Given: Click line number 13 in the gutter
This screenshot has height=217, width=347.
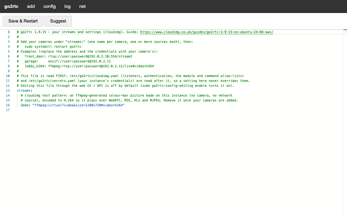Looking at the screenshot, I should coord(8,91).
